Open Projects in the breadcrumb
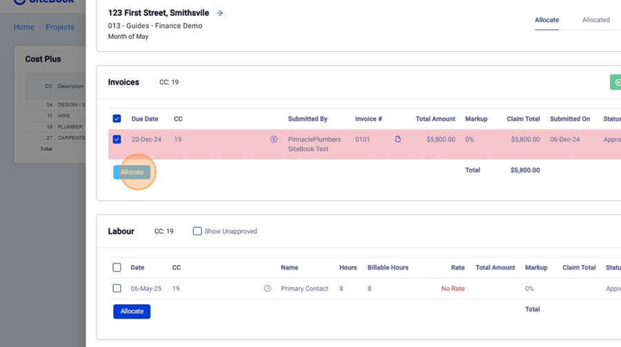 [60, 27]
